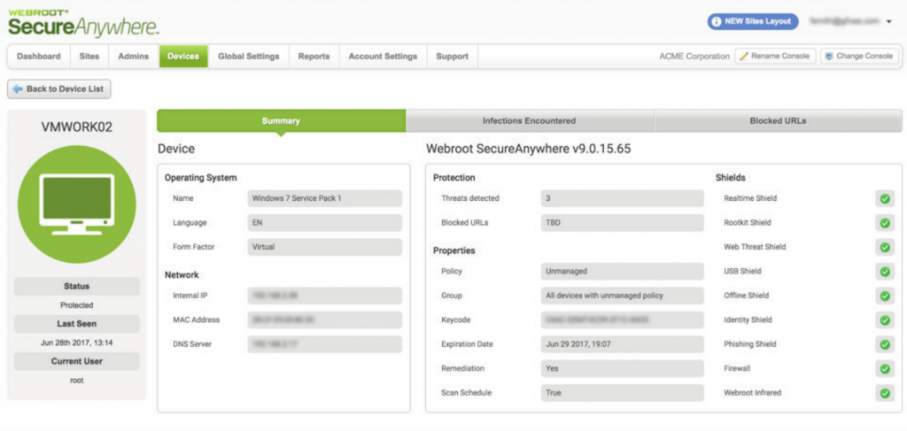Click the Webroot SecureAnywhere v9.0.15.65 heading
907x431 pixels.
point(529,149)
